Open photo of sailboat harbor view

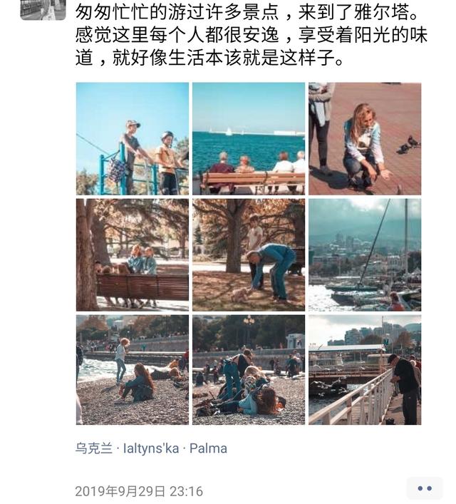tap(365, 255)
